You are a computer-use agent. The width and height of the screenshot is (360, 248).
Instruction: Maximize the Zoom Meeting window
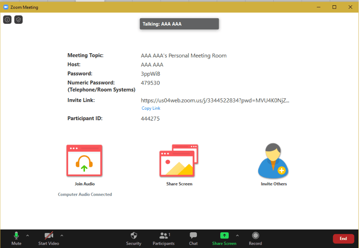click(334, 7)
